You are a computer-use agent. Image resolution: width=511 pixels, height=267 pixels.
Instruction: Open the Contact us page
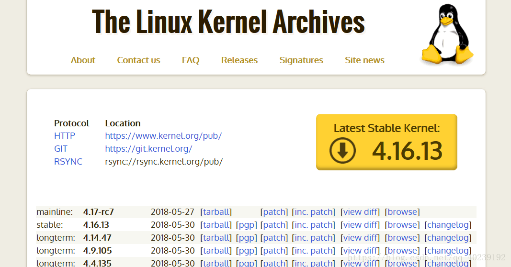(x=138, y=60)
